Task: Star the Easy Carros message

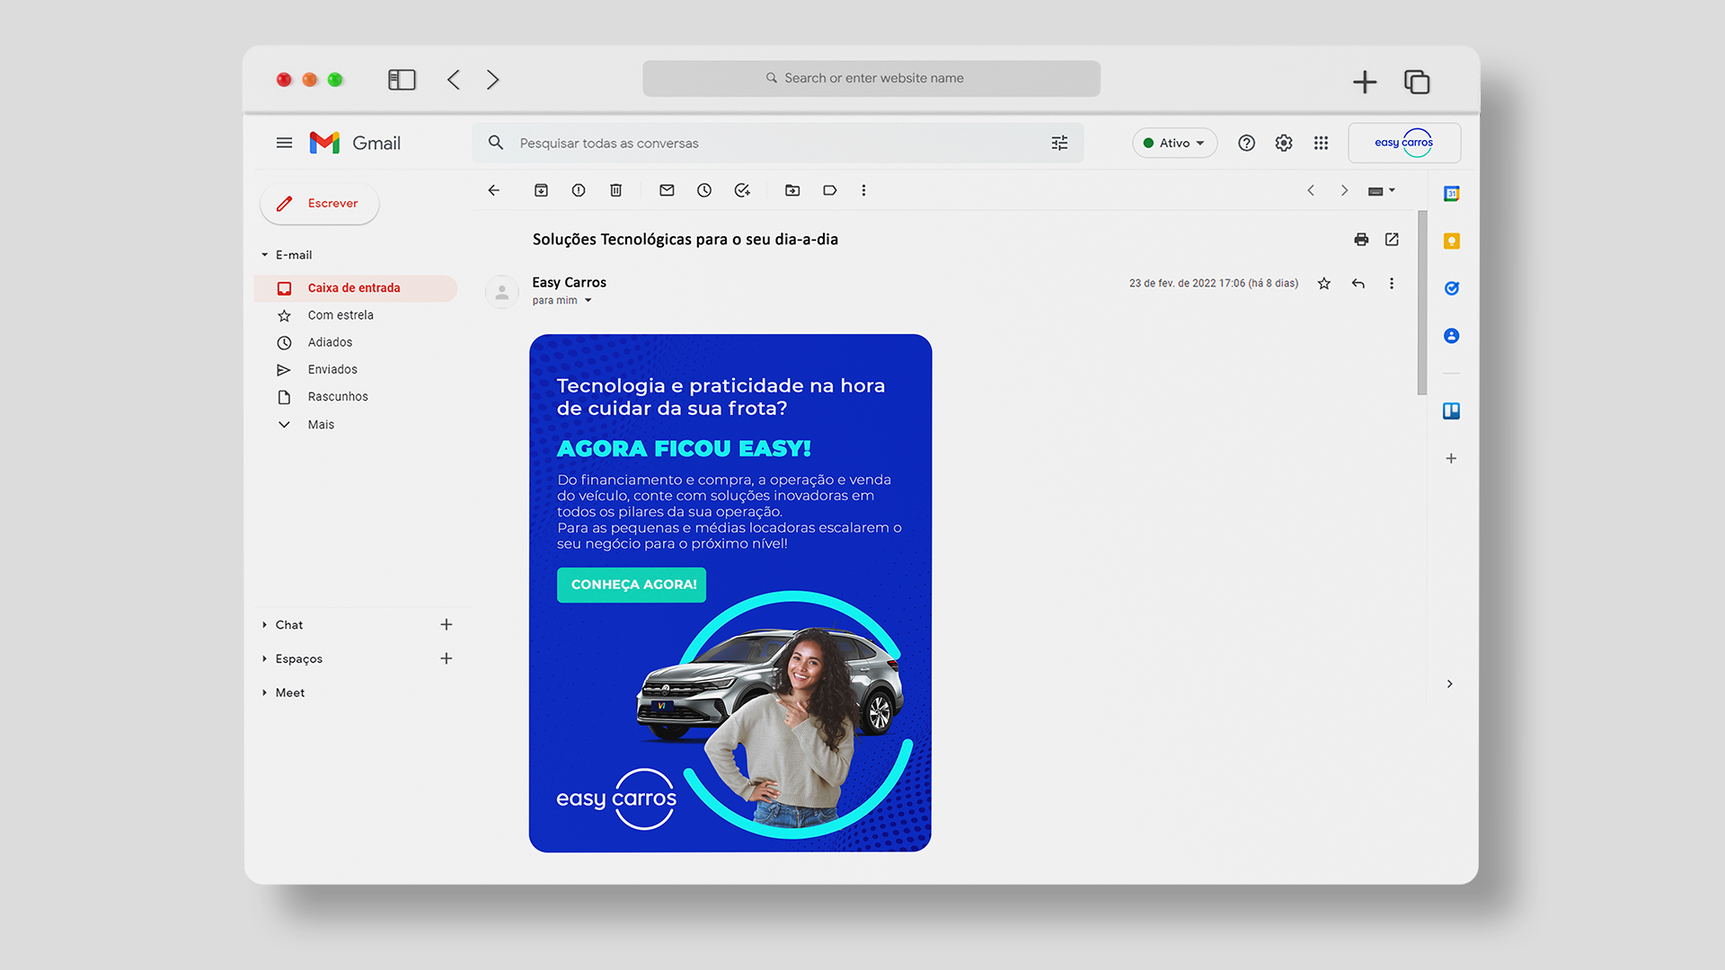Action: [1324, 284]
